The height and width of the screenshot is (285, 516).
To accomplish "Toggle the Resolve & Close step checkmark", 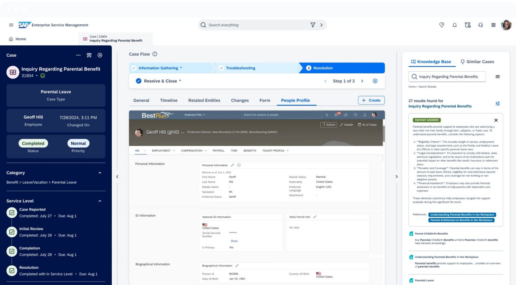I will coord(139,81).
